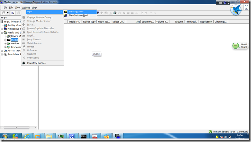Open the Help menu
This screenshot has height=142, width=251.
(x=34, y=7)
